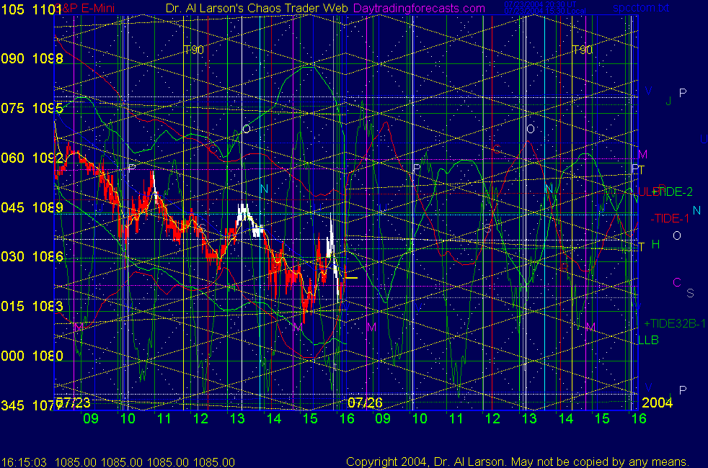708x468 pixels.
Task: Click the 07/23 date label on the chart
Action: point(73,402)
